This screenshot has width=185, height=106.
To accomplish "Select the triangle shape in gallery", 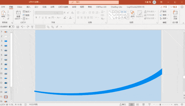I will click(x=125, y=15).
